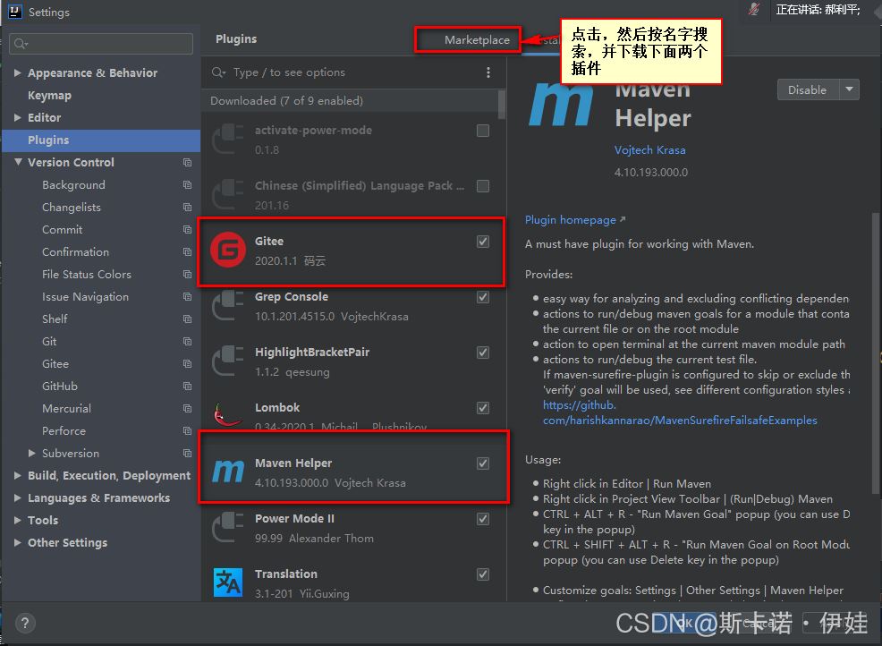Click the Gitee plugin logo icon
The width and height of the screenshot is (882, 646).
click(228, 250)
